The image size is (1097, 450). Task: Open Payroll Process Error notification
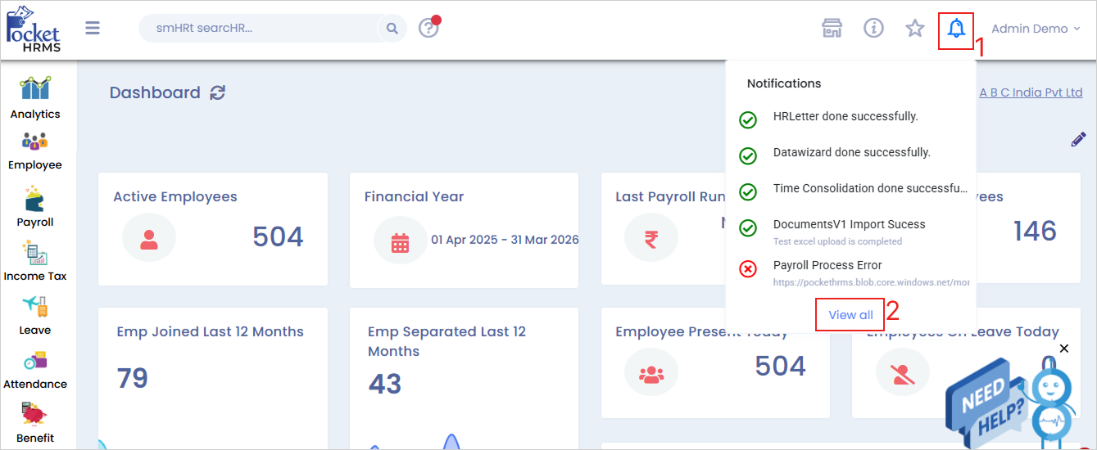[827, 266]
